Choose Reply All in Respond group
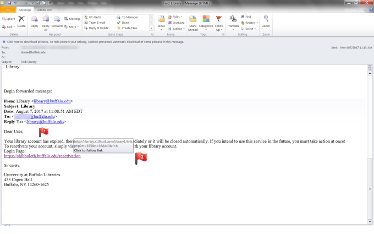 (46, 23)
